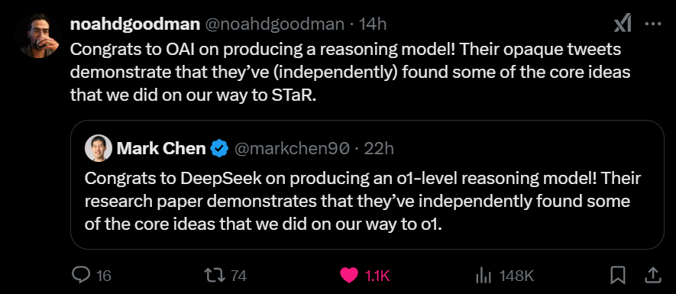
Task: Open the repost arrows menu
Action: [x=216, y=275]
